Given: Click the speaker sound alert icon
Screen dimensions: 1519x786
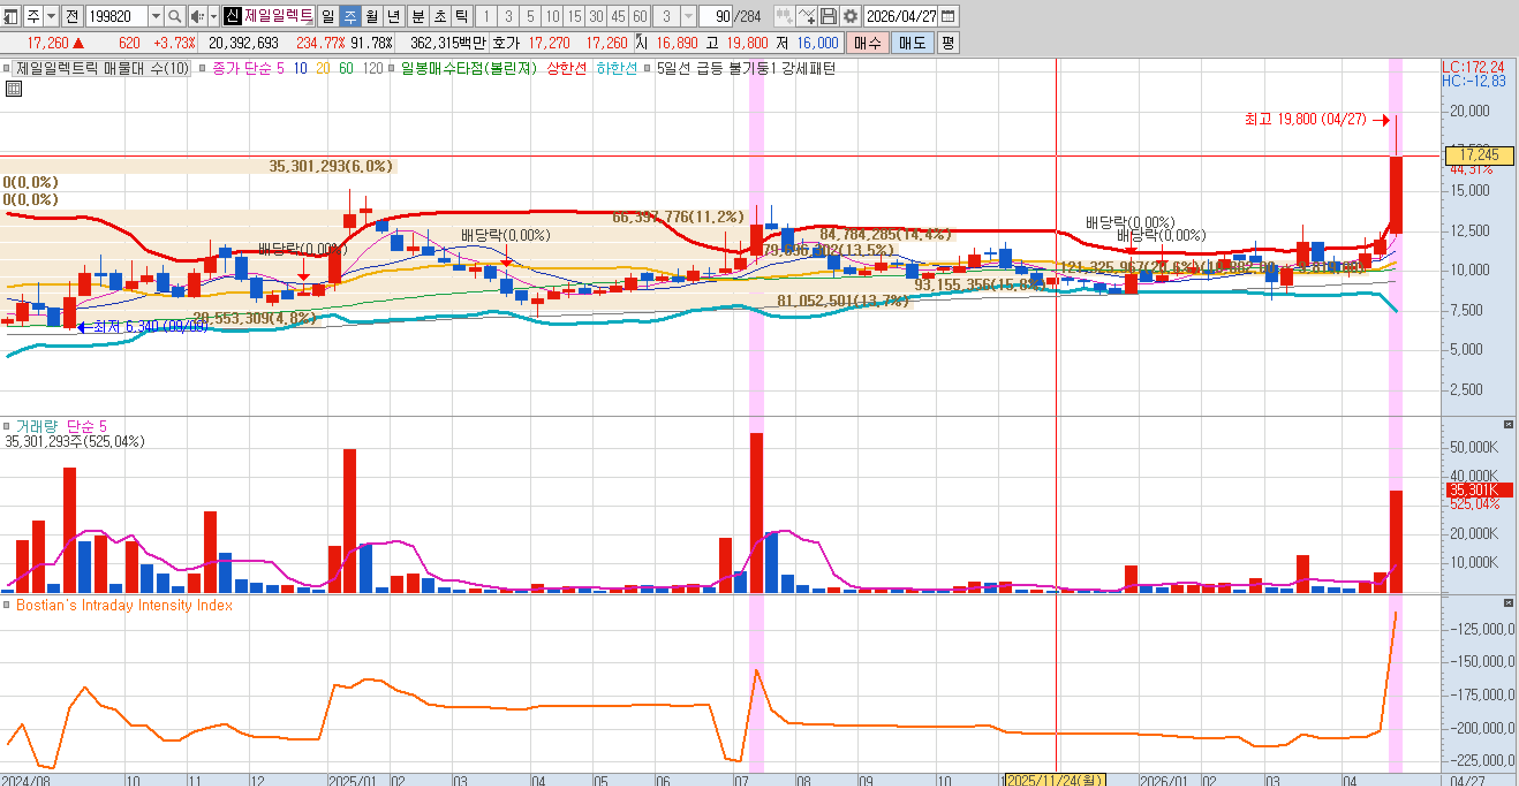Looking at the screenshot, I should click(198, 17).
